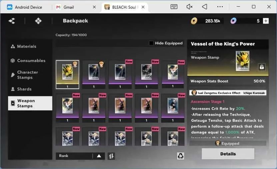Select the first stamp in the second row
The image size is (277, 169).
click(67, 108)
